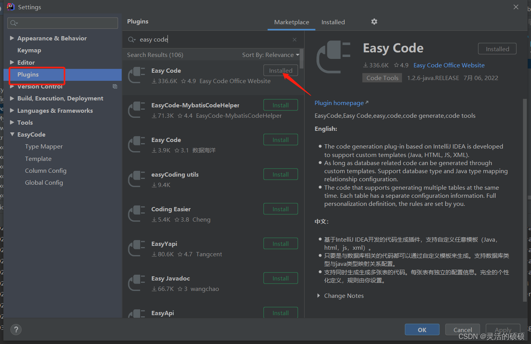Click the EasyYapi plugin icon
531x344 pixels.
[x=136, y=248]
